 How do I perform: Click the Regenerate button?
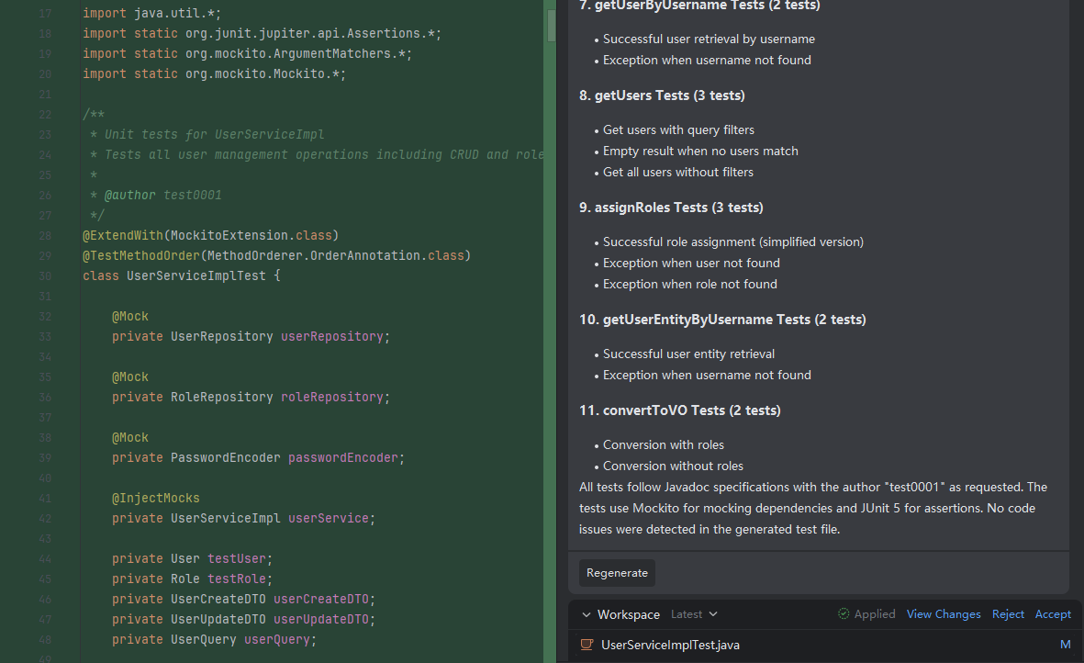point(617,573)
